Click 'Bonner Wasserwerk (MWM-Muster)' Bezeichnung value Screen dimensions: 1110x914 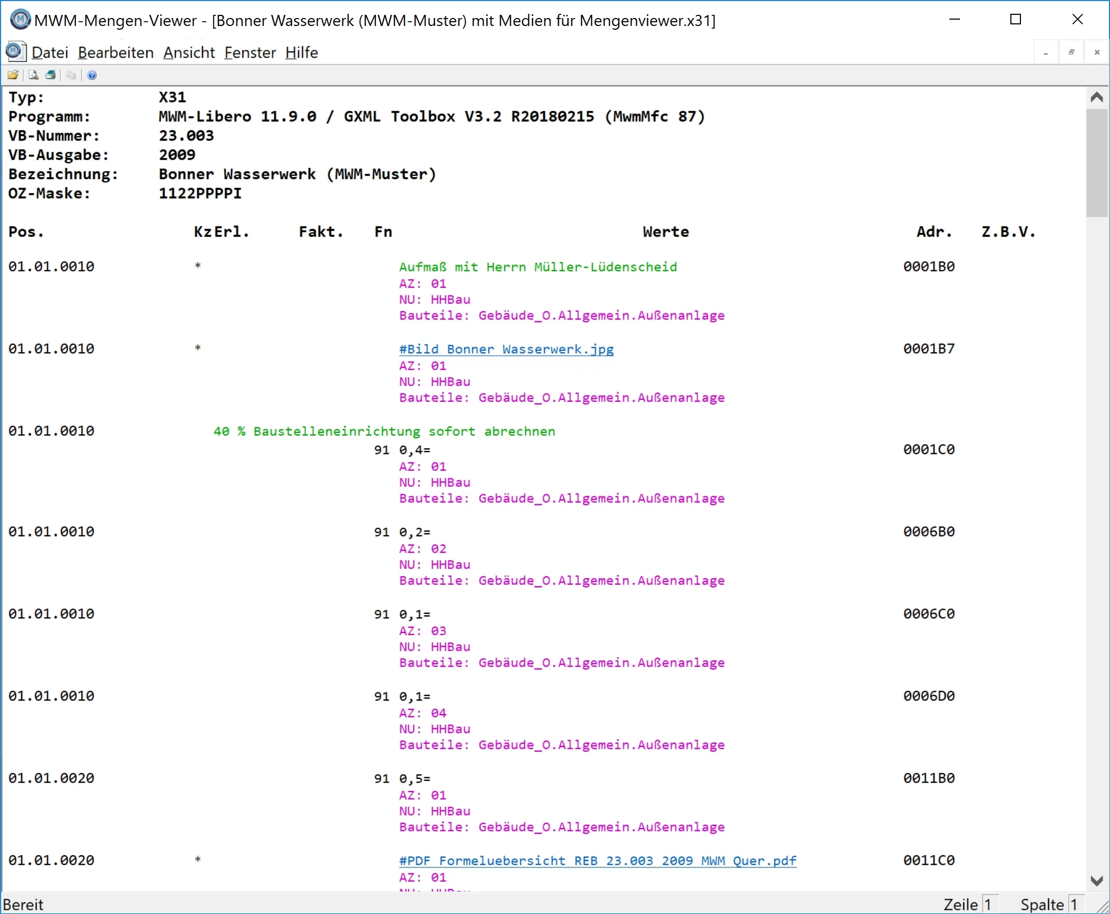point(297,174)
